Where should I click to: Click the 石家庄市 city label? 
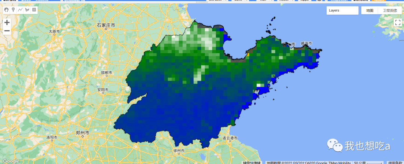[106, 25]
